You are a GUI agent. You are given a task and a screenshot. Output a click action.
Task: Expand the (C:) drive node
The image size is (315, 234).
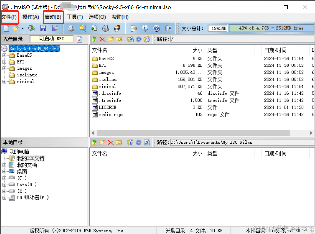click(4, 178)
